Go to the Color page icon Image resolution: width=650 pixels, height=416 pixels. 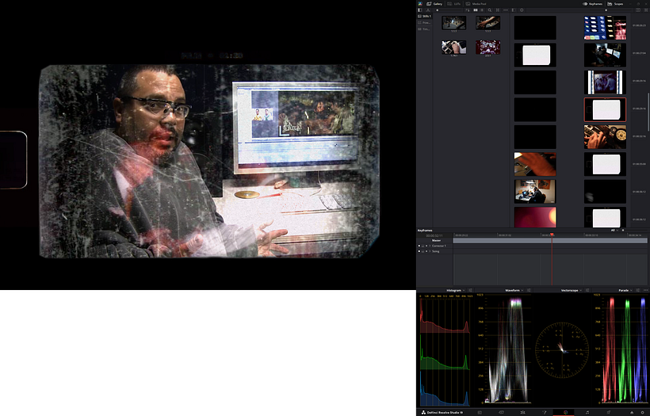564,412
